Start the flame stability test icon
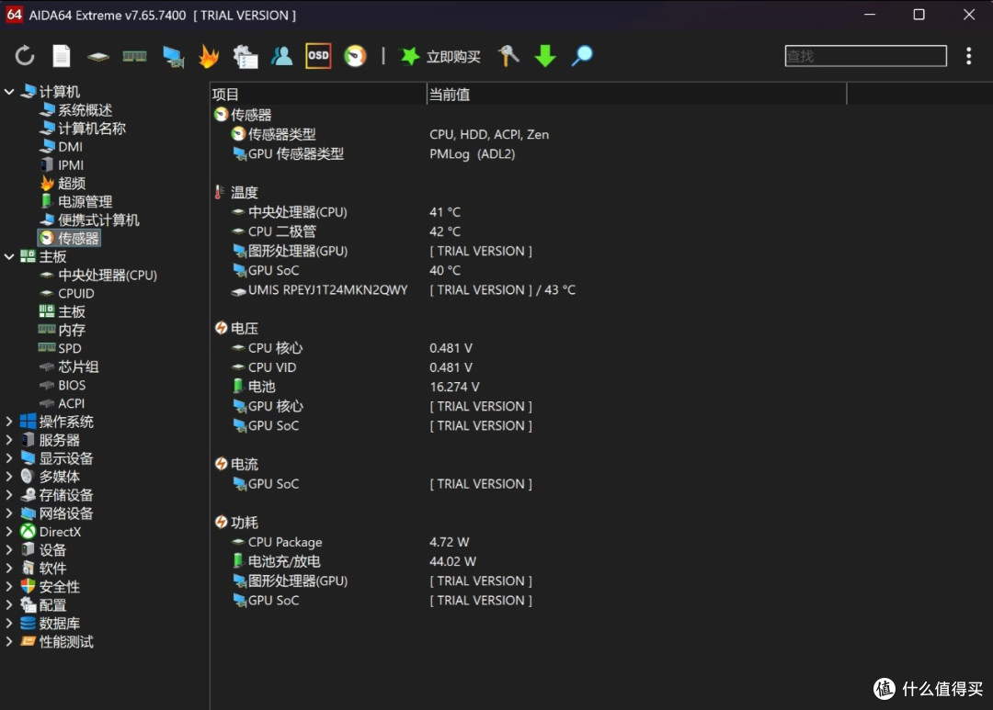This screenshot has width=993, height=710. click(x=209, y=56)
